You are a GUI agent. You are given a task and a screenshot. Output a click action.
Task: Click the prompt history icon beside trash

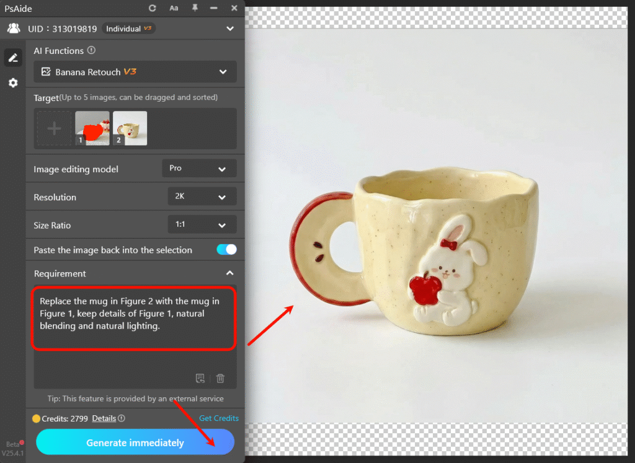tap(200, 378)
